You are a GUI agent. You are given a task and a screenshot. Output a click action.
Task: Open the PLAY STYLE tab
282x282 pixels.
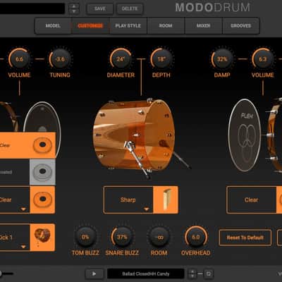click(128, 26)
